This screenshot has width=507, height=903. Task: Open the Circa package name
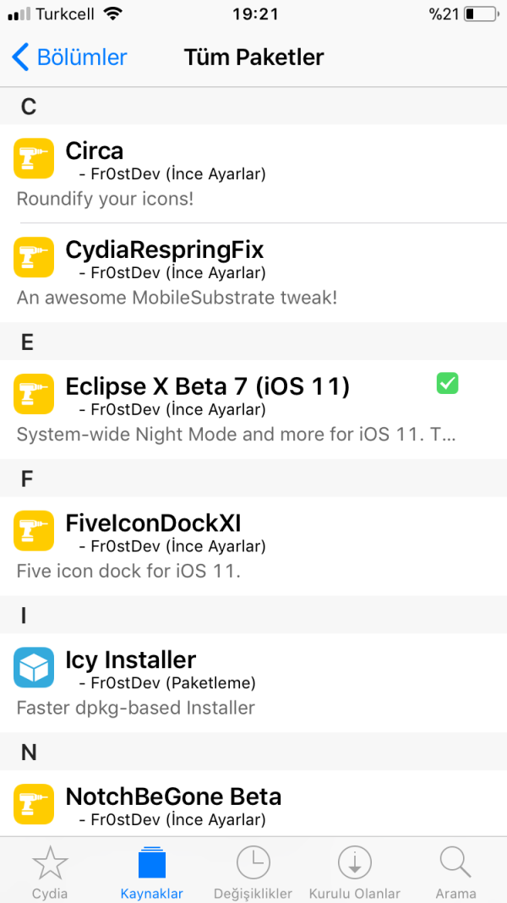[95, 150]
